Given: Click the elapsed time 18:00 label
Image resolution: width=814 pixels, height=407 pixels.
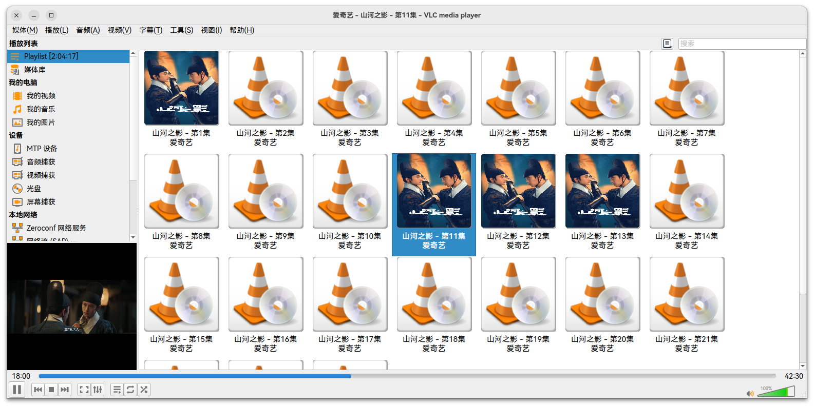Looking at the screenshot, I should pyautogui.click(x=21, y=376).
